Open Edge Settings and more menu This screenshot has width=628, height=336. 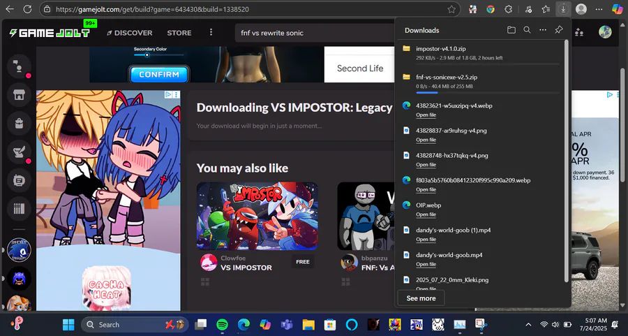click(599, 9)
